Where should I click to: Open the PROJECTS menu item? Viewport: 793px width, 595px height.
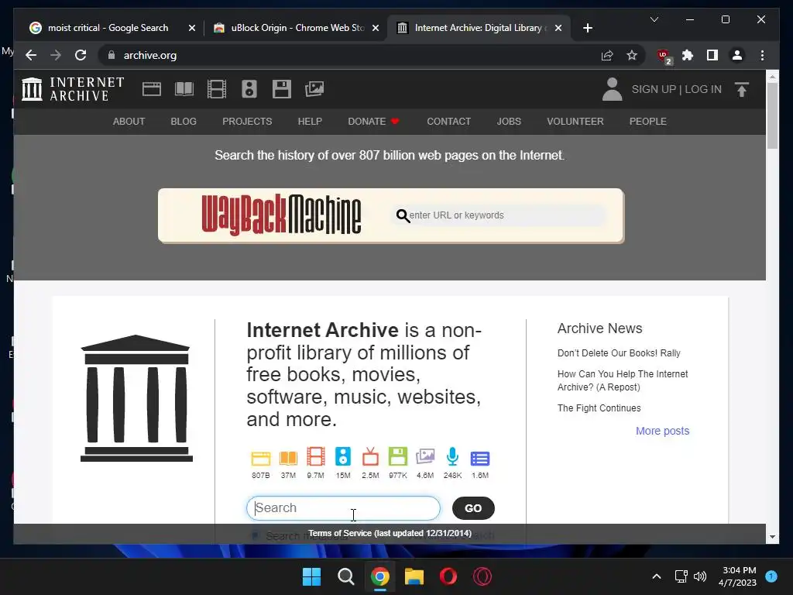coord(247,122)
